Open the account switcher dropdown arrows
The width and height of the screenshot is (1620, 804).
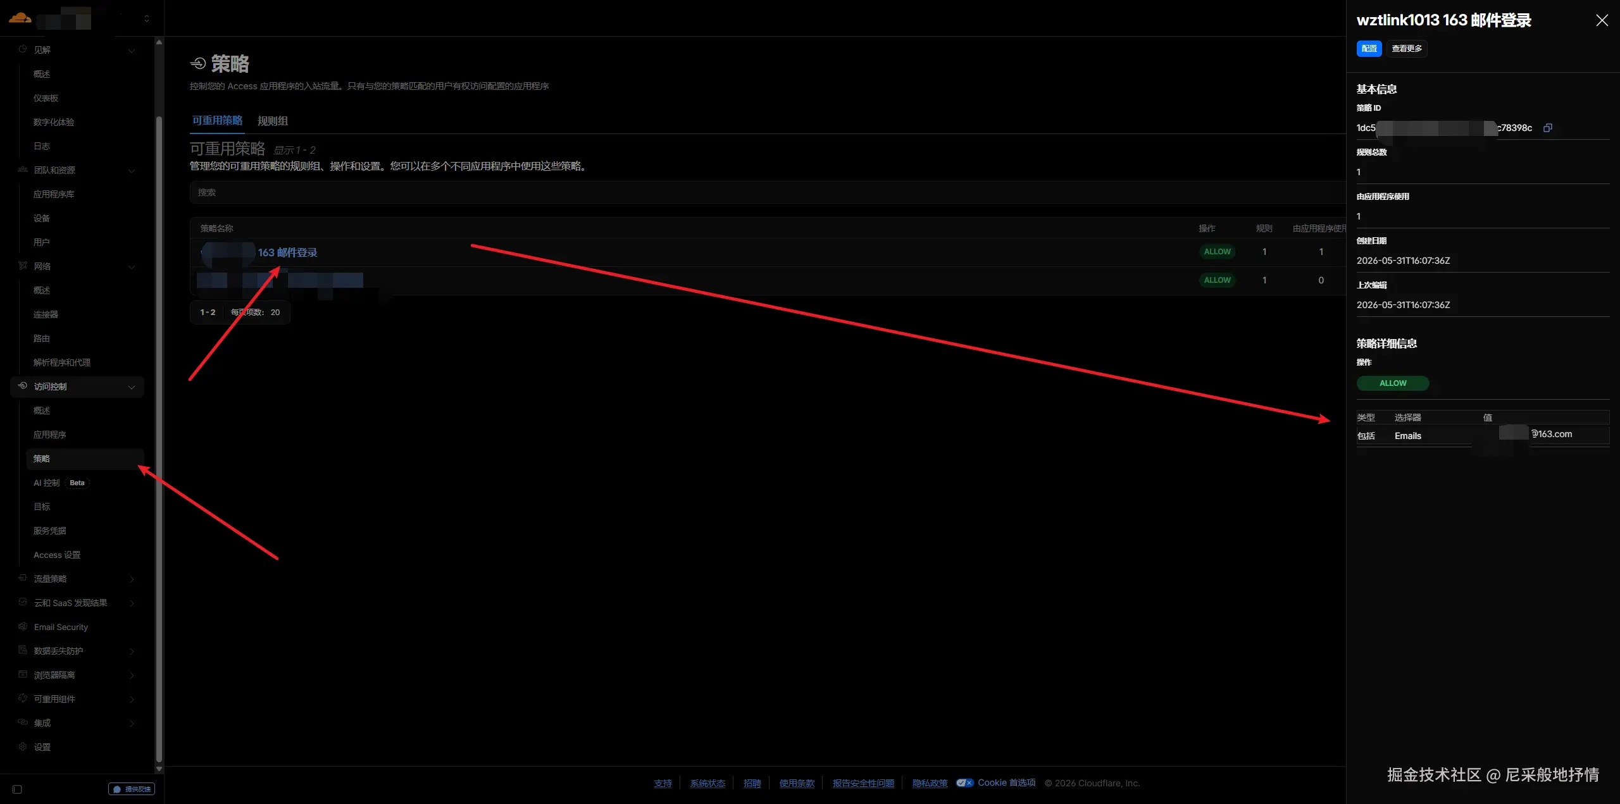[147, 18]
